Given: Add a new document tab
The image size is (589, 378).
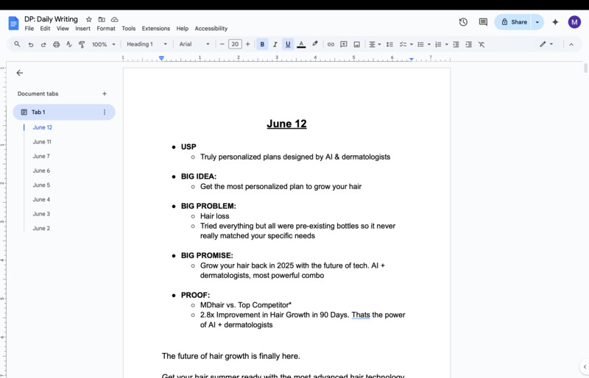Looking at the screenshot, I should click(105, 93).
